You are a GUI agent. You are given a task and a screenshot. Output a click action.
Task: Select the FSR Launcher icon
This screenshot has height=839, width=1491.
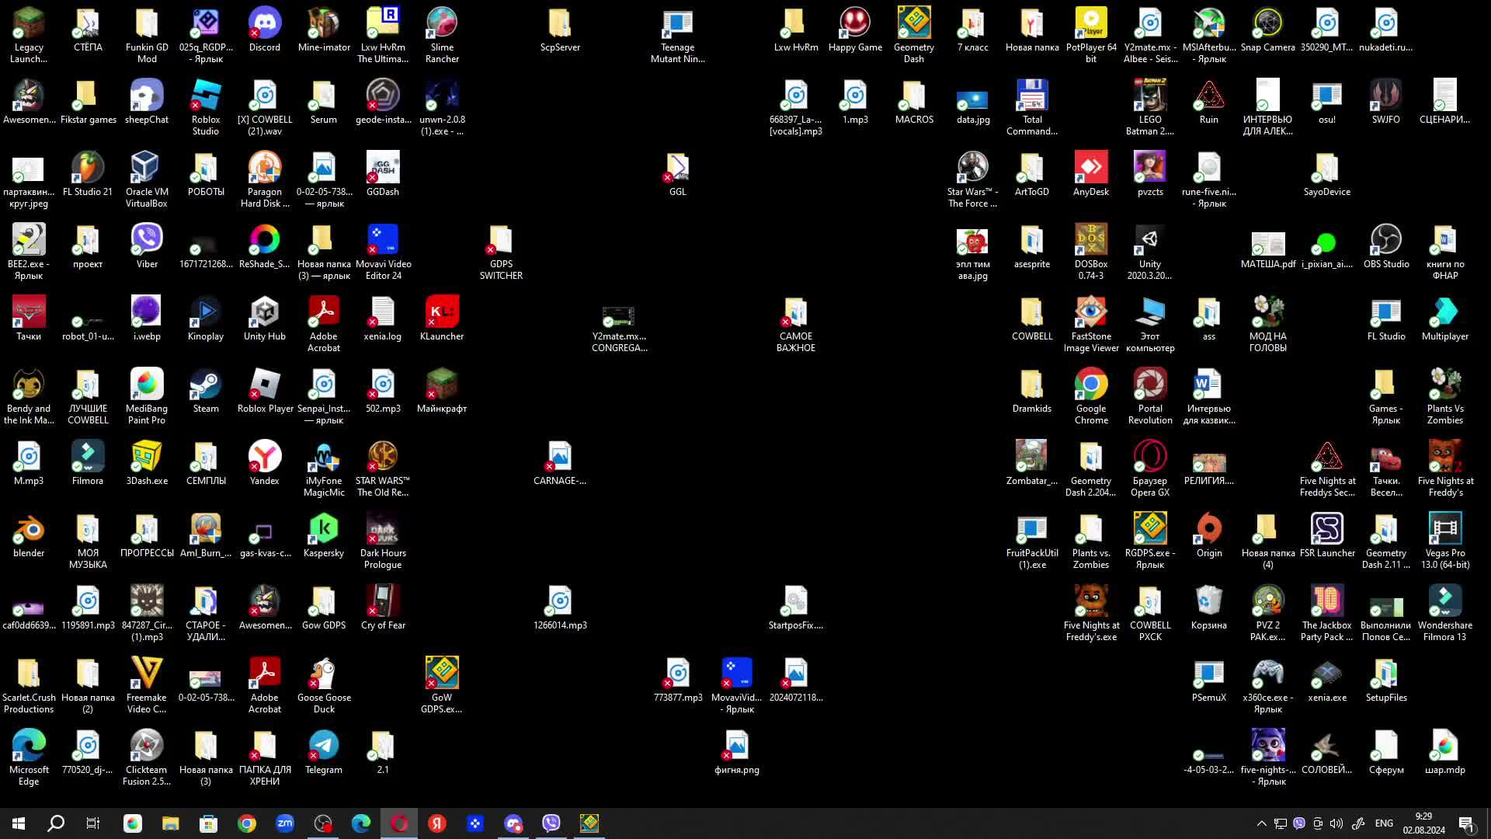click(x=1327, y=535)
